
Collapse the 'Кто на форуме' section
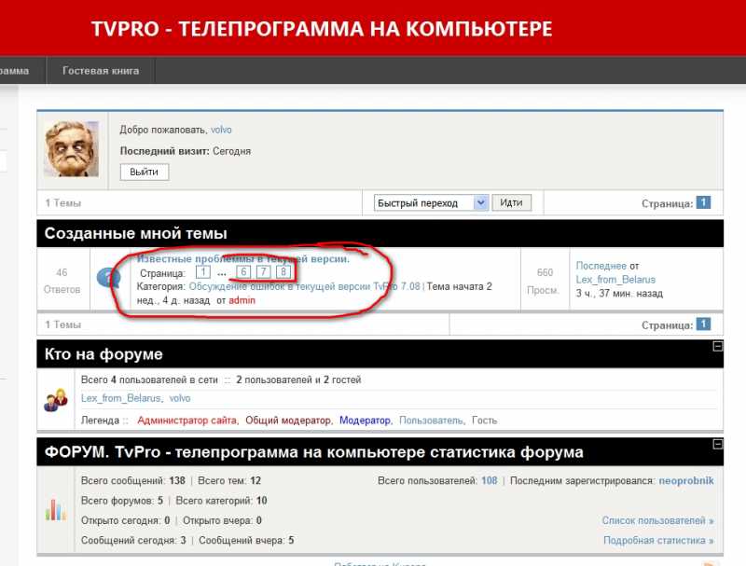pos(717,346)
